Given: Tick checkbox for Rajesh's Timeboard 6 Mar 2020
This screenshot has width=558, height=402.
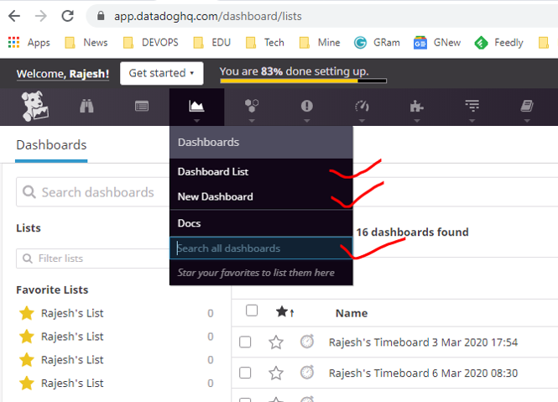Looking at the screenshot, I should (x=245, y=373).
